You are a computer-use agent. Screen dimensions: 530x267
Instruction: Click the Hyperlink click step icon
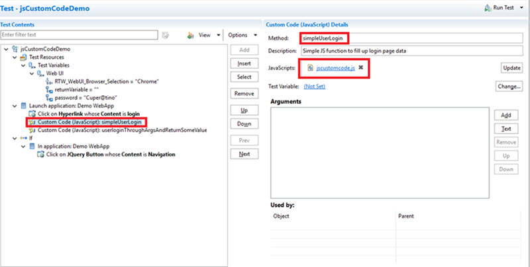coord(32,114)
